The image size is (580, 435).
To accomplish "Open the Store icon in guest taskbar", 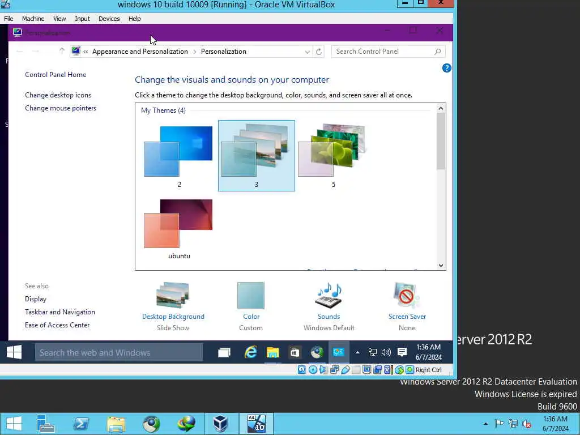I will pyautogui.click(x=295, y=352).
